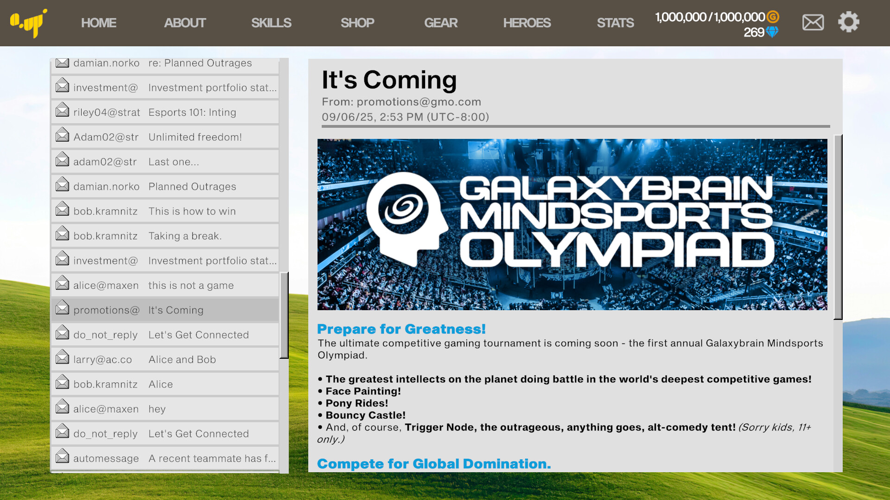Open the HEROES menu item
The image size is (890, 500).
(x=527, y=23)
